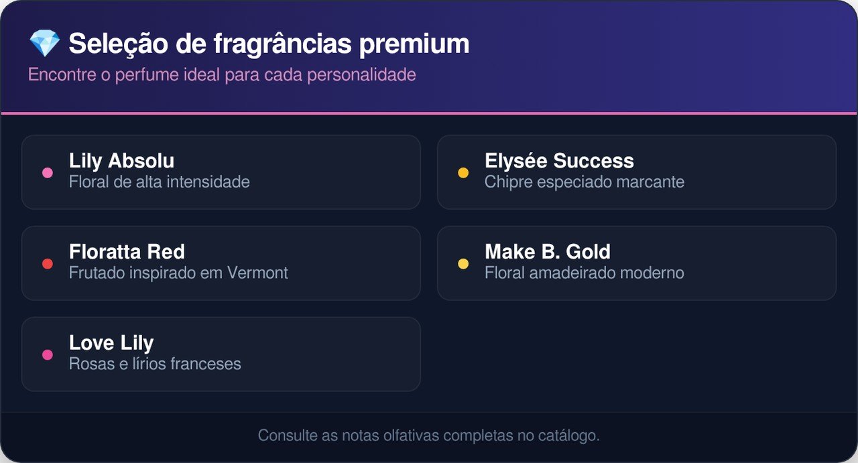858x463 pixels.
Task: Open the Floratta Red fragrance card
Action: (x=335, y=263)
